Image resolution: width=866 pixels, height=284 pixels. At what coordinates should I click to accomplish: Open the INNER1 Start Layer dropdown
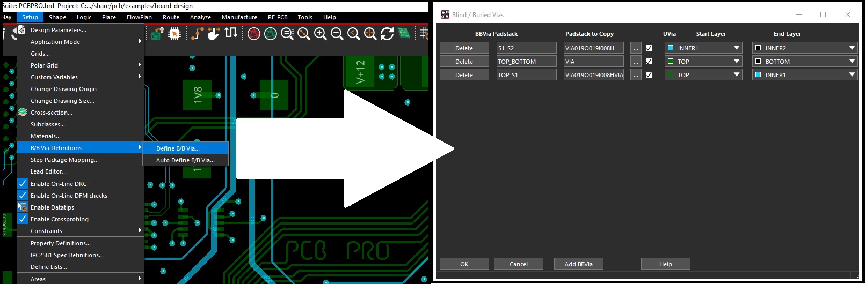pyautogui.click(x=736, y=48)
